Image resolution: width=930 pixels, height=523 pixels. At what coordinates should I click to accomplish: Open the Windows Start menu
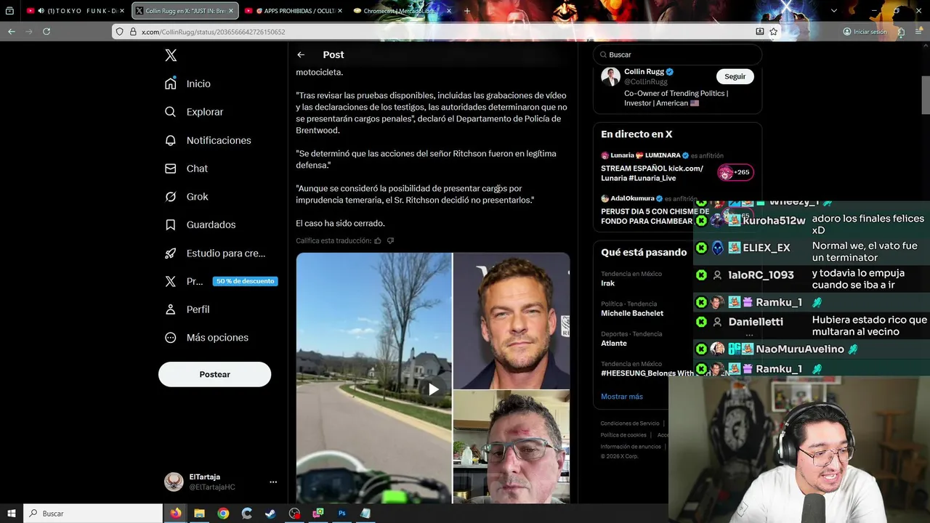point(12,514)
